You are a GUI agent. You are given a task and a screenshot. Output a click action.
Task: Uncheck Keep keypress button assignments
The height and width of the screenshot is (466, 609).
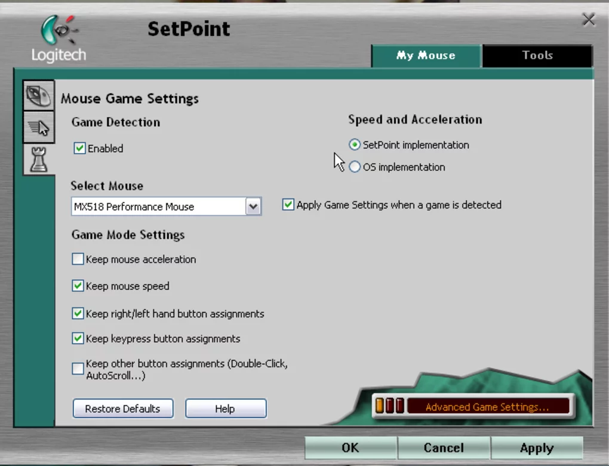click(x=78, y=339)
